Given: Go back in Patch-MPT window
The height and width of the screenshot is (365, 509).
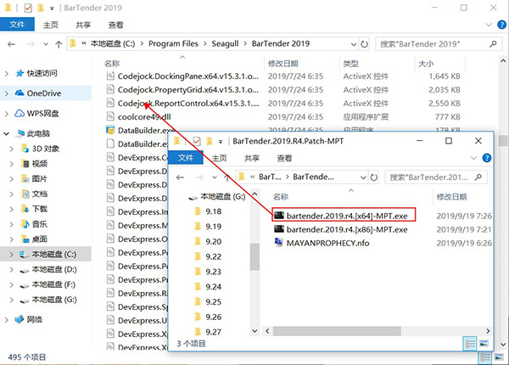Looking at the screenshot, I should 180,177.
